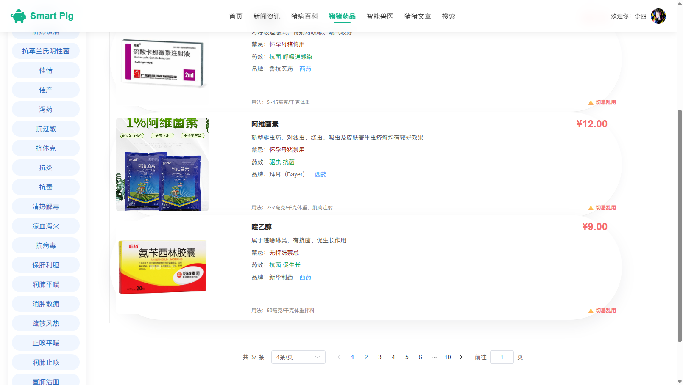
Task: Filter by 清热解毒 category
Action: (46, 206)
